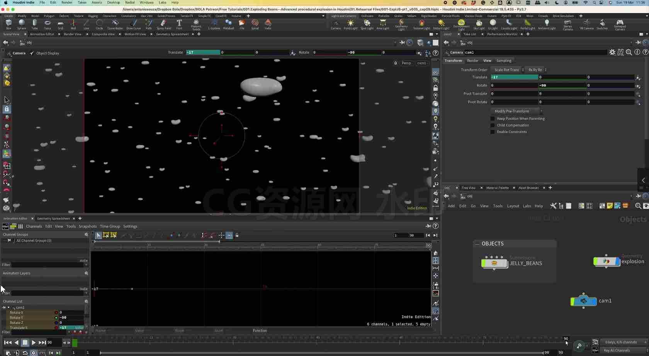Toggle the Rotate X channel dot
Viewport: 649px width, 356px height.
pos(56,313)
